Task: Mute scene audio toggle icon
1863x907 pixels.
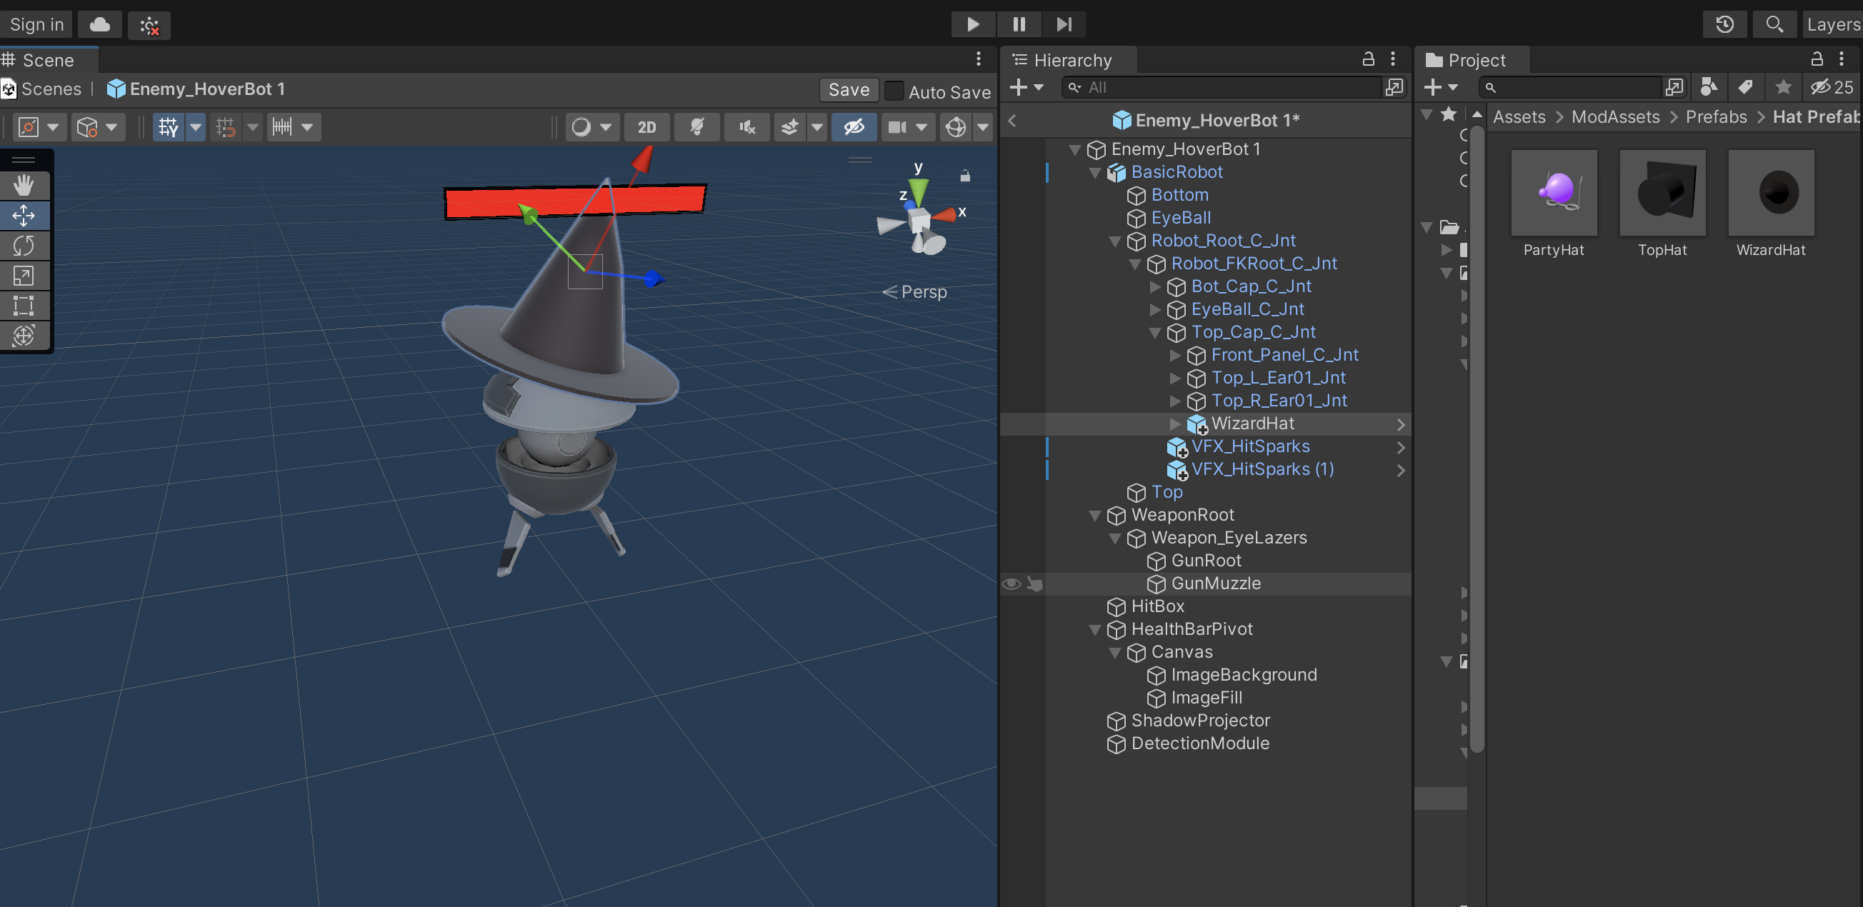Action: tap(747, 127)
